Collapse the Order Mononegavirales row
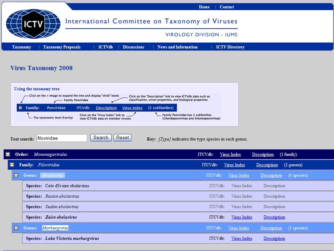 8,154
